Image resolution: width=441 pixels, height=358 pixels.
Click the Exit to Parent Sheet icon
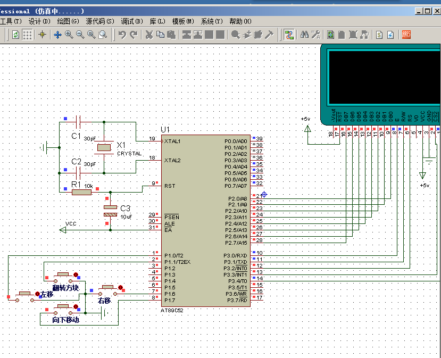click(x=364, y=35)
